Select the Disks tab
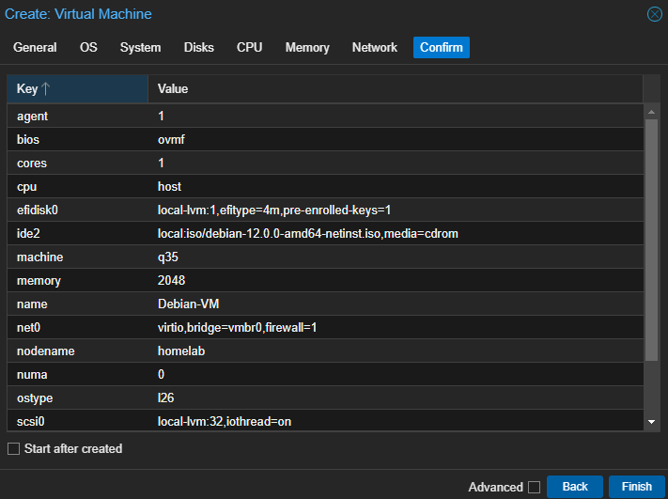The height and width of the screenshot is (499, 668). click(199, 47)
